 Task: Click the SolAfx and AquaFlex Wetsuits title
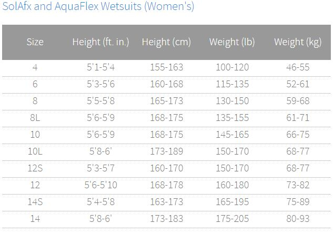(98, 6)
